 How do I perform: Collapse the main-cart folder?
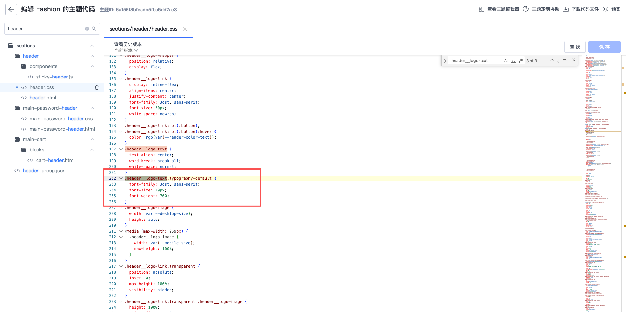tap(92, 139)
